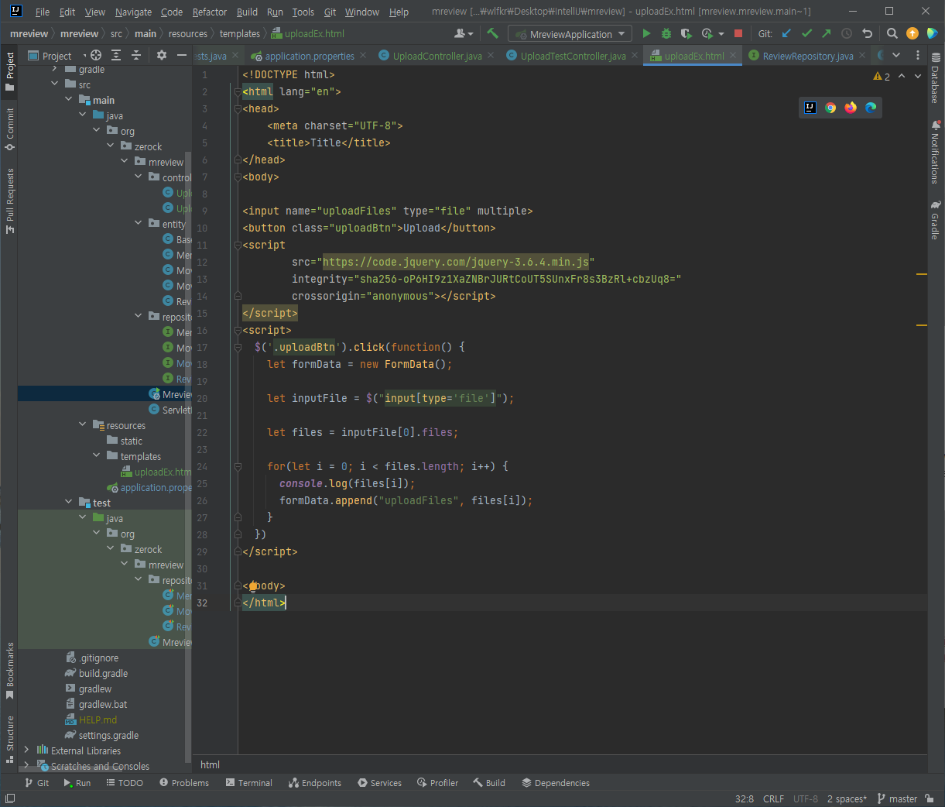Rollback changes with the undo arrow icon
945x807 pixels.
click(867, 33)
